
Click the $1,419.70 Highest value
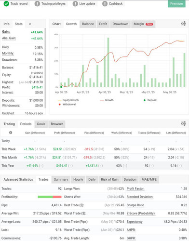tap(36, 82)
